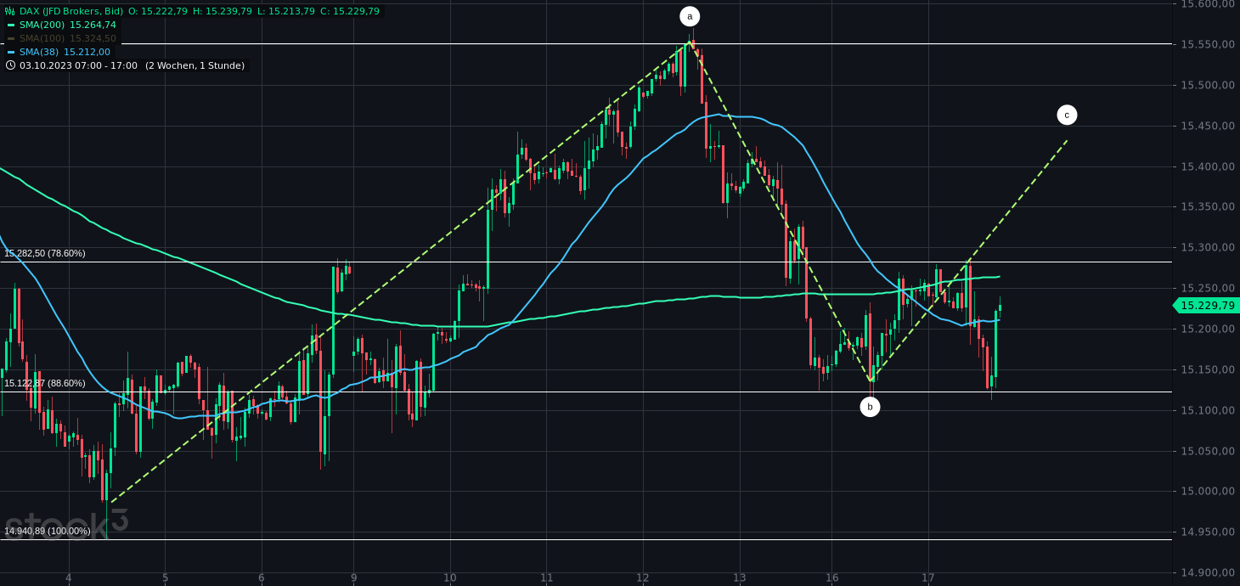
Task: Select the 14.940,89 (100.00%) Fibonacci label
Action: [47, 531]
